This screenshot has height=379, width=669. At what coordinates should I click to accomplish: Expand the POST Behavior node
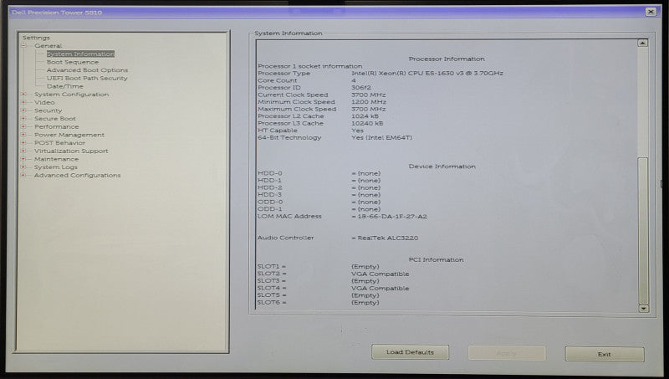pos(24,143)
